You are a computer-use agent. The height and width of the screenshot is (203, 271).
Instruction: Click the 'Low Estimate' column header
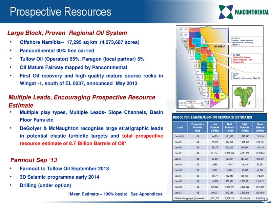215,127
